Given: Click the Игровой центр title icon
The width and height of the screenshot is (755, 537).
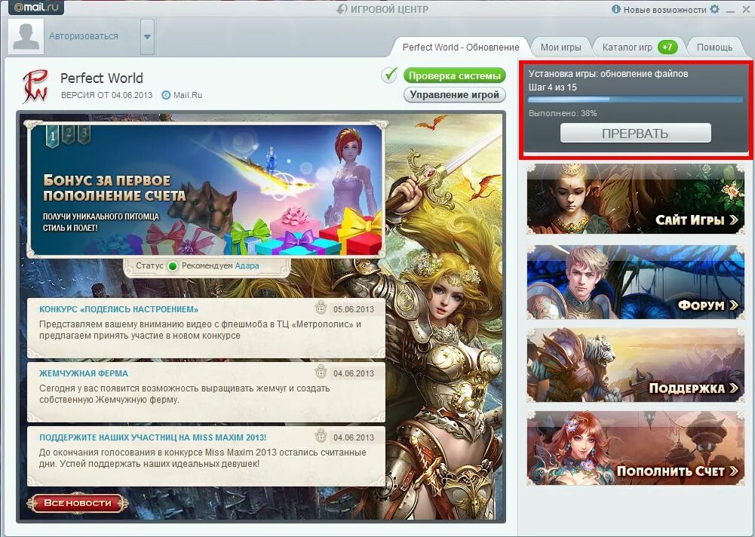Looking at the screenshot, I should tap(342, 9).
